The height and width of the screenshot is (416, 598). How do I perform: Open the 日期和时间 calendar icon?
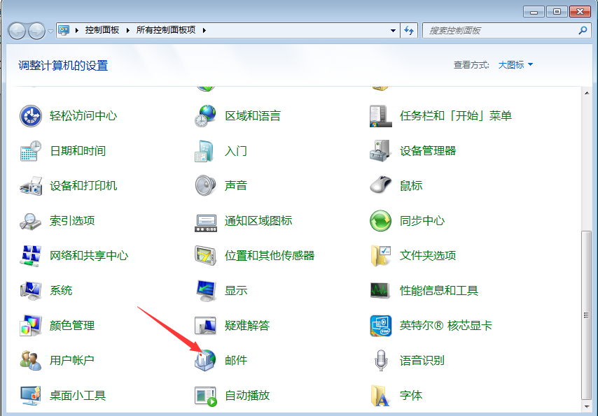pyautogui.click(x=31, y=151)
